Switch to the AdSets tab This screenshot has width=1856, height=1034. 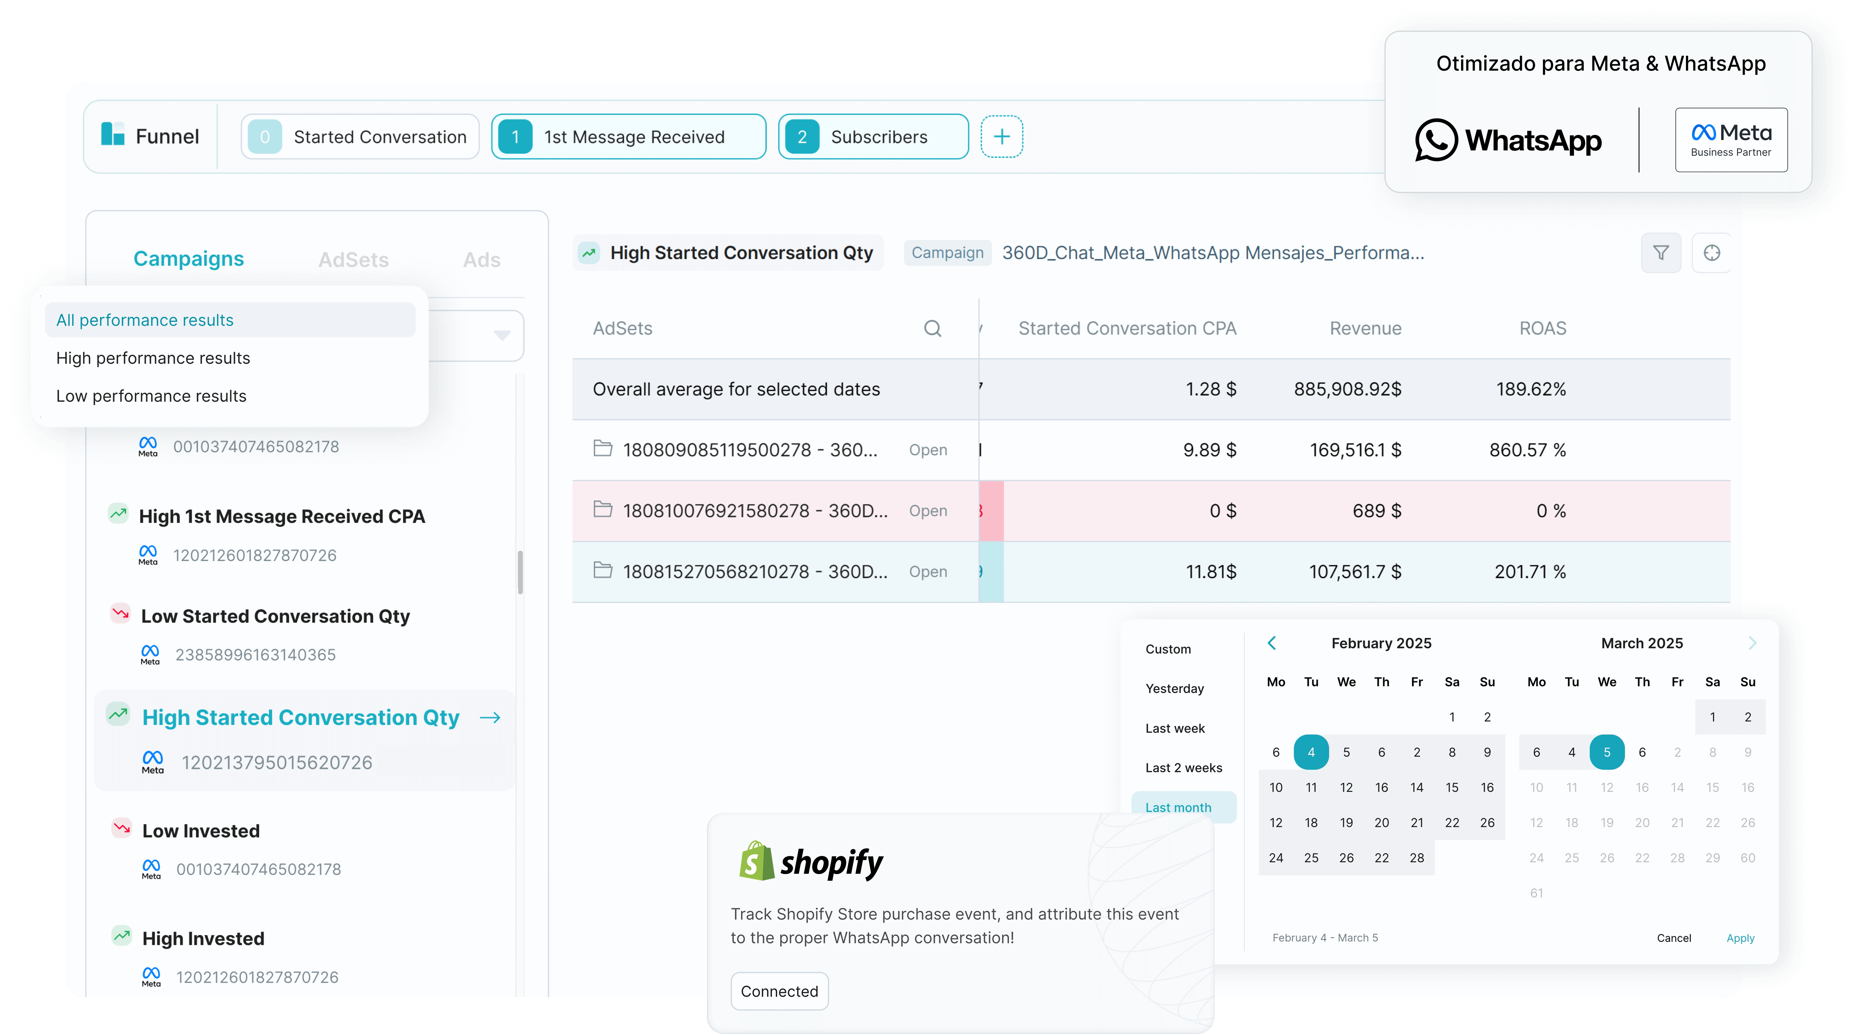[353, 259]
